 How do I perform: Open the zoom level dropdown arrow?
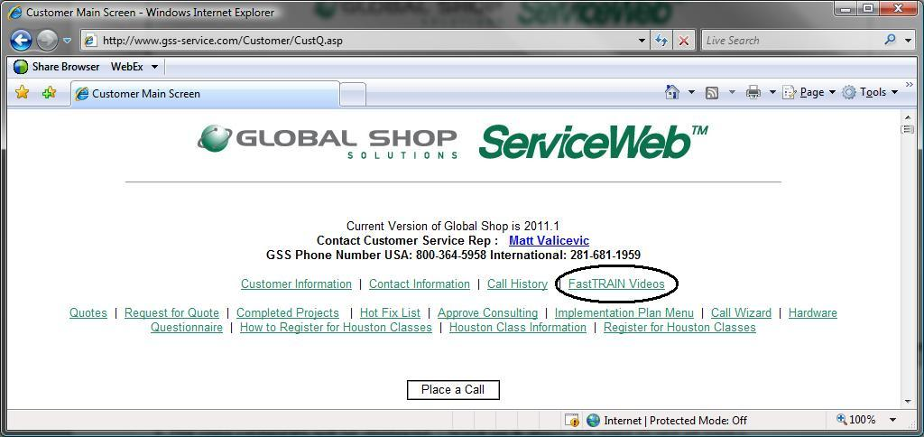tap(892, 421)
